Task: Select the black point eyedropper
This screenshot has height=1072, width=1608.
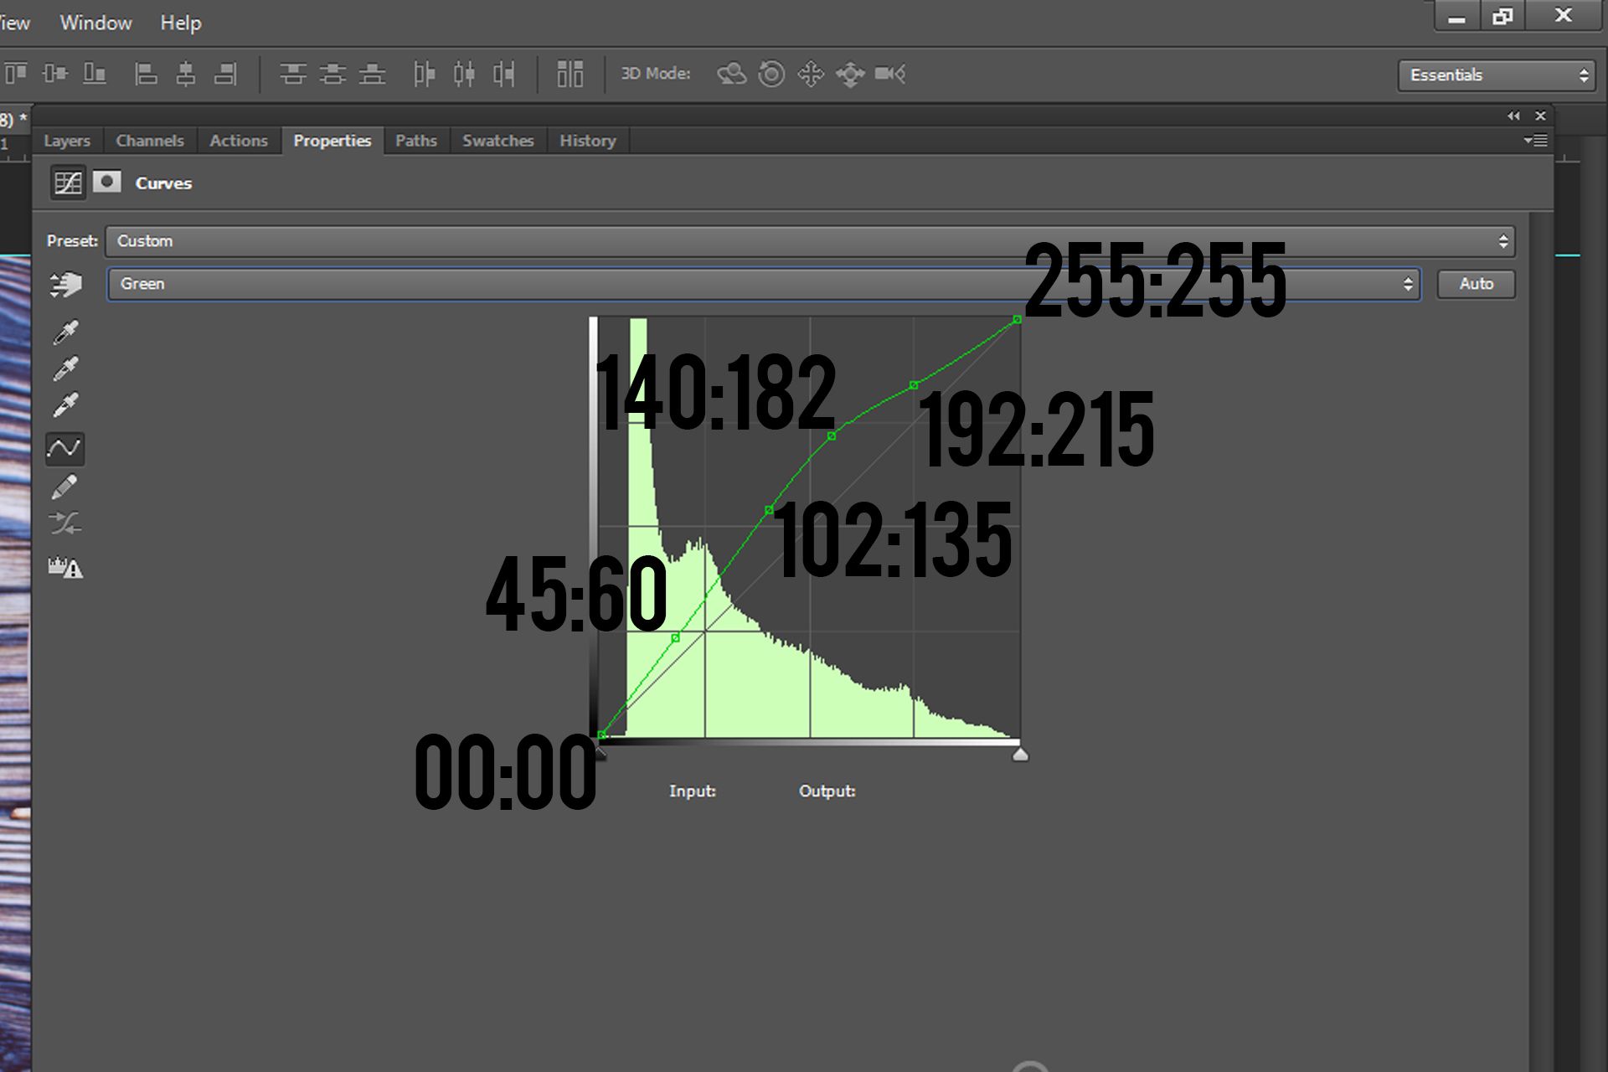Action: click(x=65, y=330)
